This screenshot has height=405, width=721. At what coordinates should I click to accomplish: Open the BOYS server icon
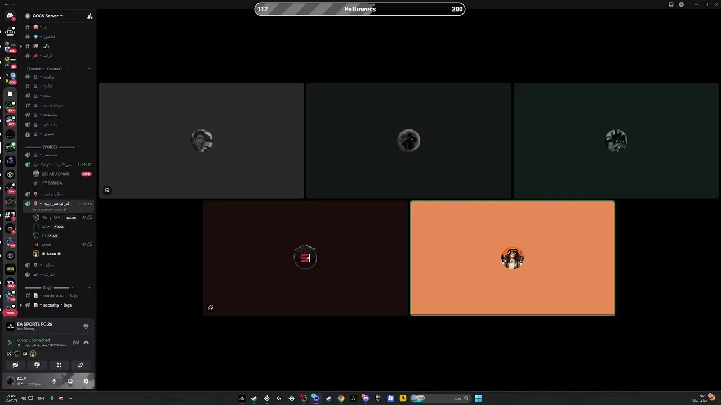(10, 201)
